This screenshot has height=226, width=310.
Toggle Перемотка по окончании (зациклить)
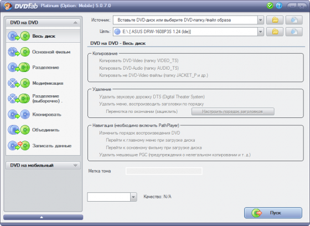(142, 111)
